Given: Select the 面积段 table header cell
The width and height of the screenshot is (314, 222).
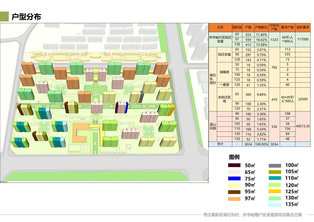Looking at the screenshot, I should coord(237,27).
